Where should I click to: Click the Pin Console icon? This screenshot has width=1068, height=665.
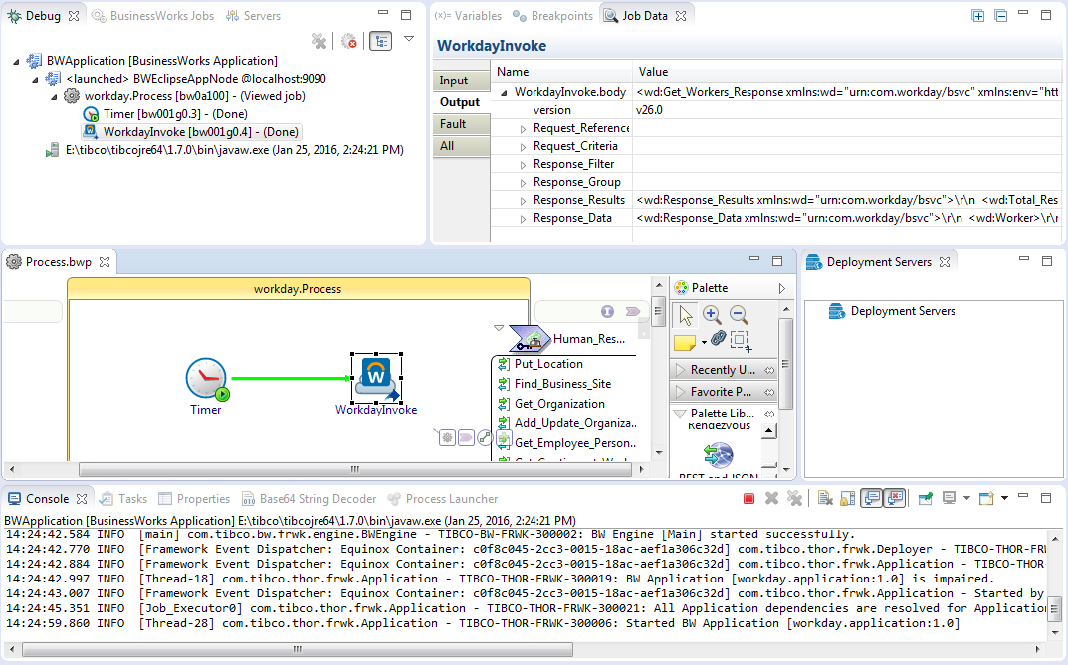pyautogui.click(x=926, y=498)
